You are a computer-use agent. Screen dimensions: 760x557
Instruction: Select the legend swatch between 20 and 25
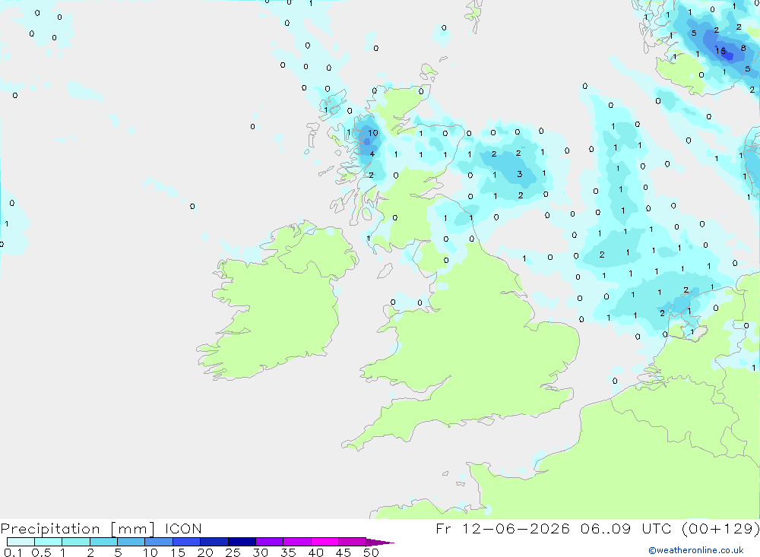coord(214,542)
